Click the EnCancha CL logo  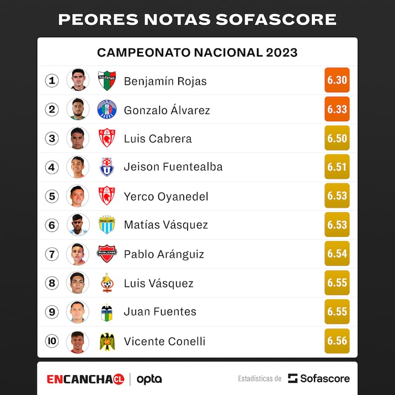tap(85, 379)
